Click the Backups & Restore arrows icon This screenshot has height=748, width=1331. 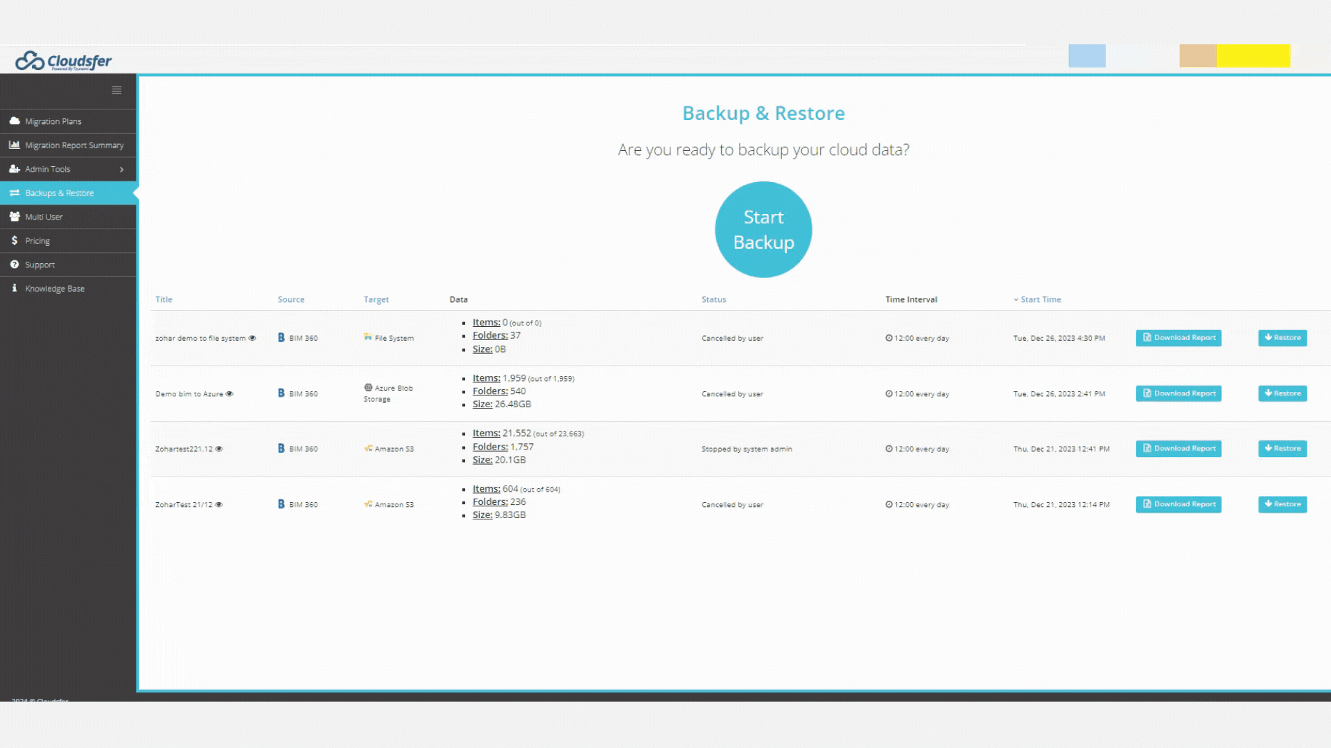tap(15, 193)
